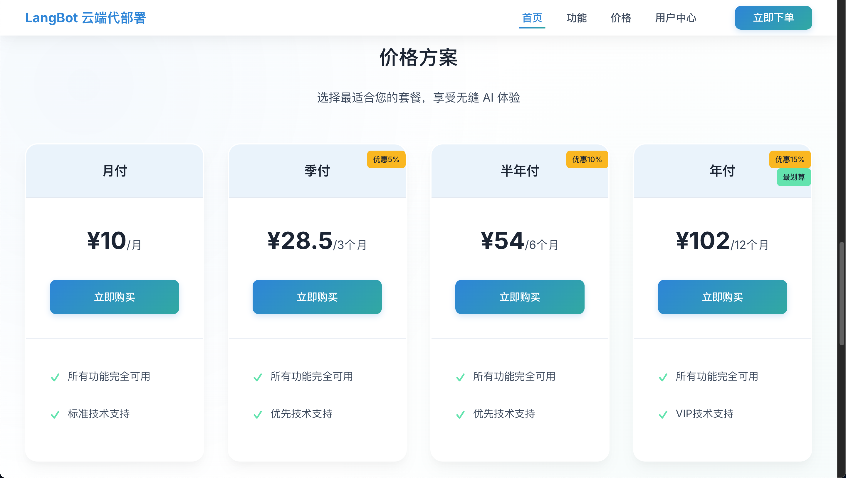
Task: Click the checkmark next to 月付 所有功能完全可用
Action: [55, 377]
